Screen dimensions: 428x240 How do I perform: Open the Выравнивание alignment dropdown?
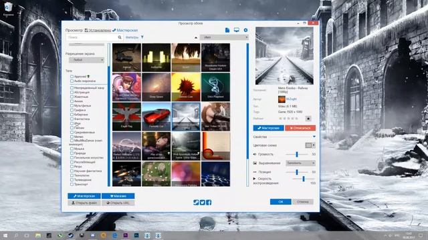[x=300, y=163]
